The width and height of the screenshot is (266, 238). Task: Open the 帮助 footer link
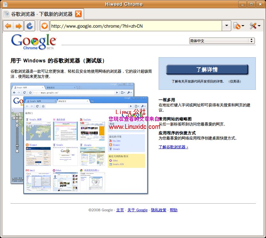[x=174, y=210]
